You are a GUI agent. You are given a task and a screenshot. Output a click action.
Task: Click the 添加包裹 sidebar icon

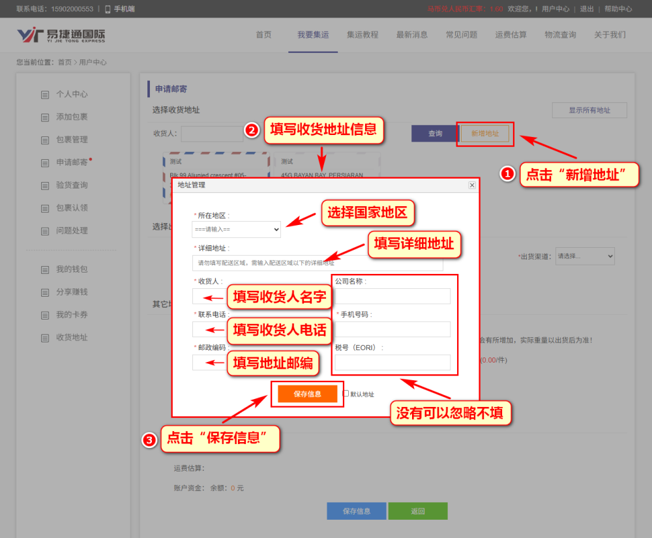(x=45, y=117)
